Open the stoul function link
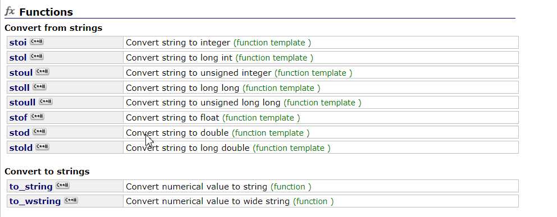This screenshot has width=557, height=217. (21, 73)
